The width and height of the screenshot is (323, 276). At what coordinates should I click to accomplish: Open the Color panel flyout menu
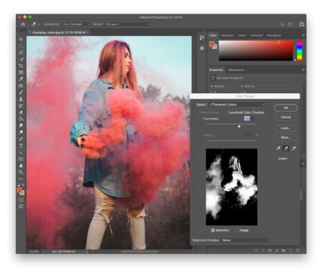click(x=303, y=35)
